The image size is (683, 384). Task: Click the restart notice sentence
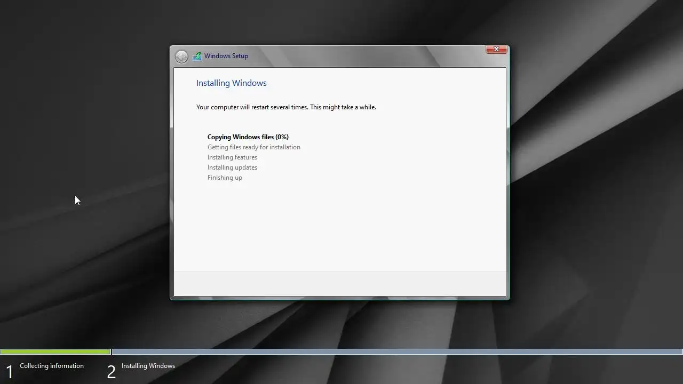tap(286, 107)
